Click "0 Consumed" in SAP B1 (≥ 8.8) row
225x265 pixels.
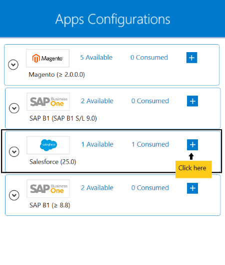click(x=150, y=188)
